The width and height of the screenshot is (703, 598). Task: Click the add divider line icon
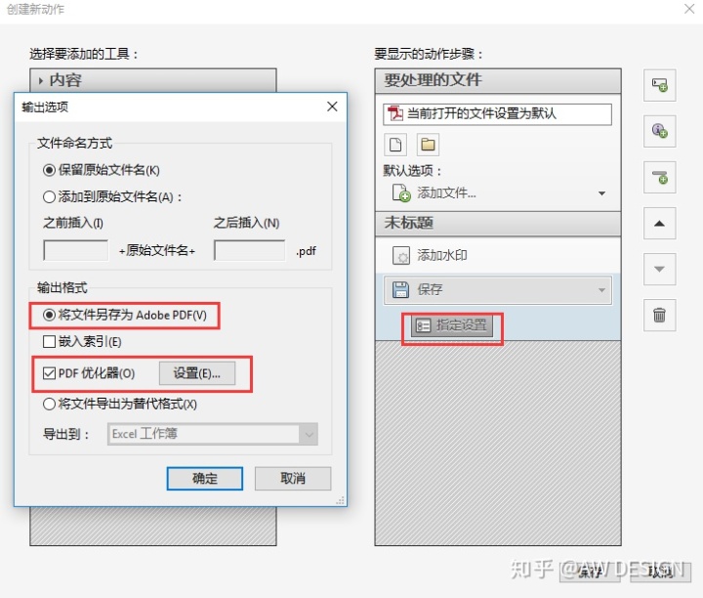pyautogui.click(x=659, y=177)
